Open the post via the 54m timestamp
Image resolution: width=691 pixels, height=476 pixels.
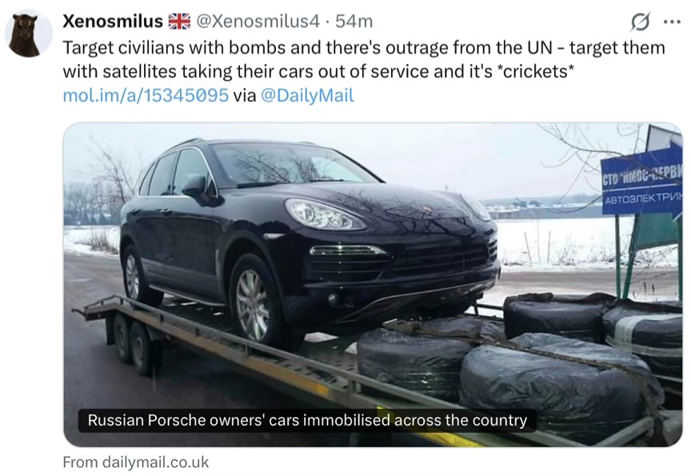[x=353, y=21]
